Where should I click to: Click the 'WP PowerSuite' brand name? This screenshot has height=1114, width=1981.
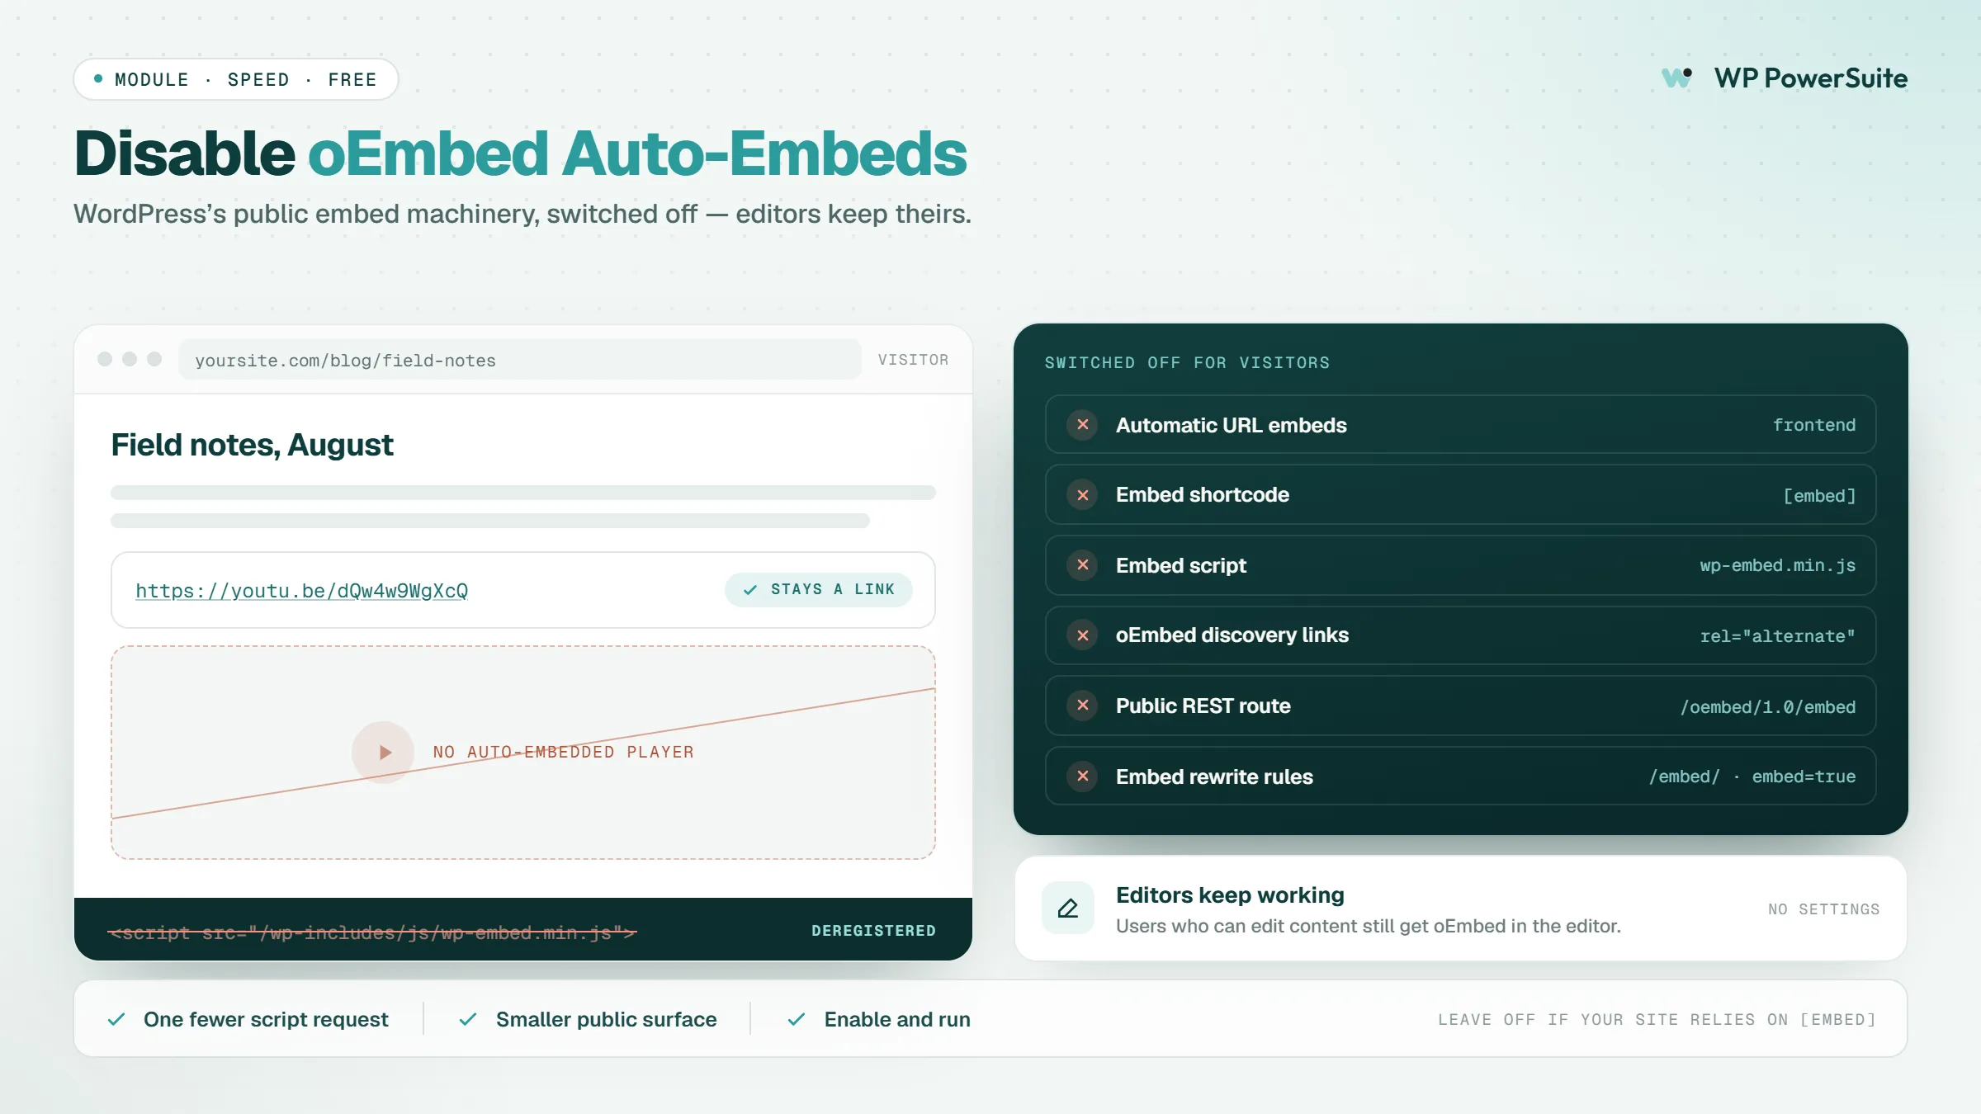[x=1811, y=78]
